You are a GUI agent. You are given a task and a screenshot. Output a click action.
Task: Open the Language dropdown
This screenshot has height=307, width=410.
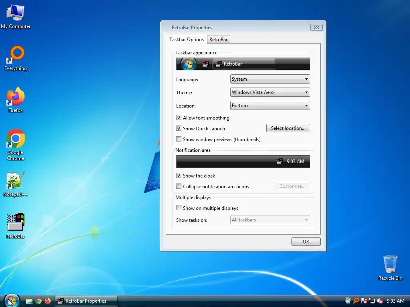pyautogui.click(x=270, y=79)
